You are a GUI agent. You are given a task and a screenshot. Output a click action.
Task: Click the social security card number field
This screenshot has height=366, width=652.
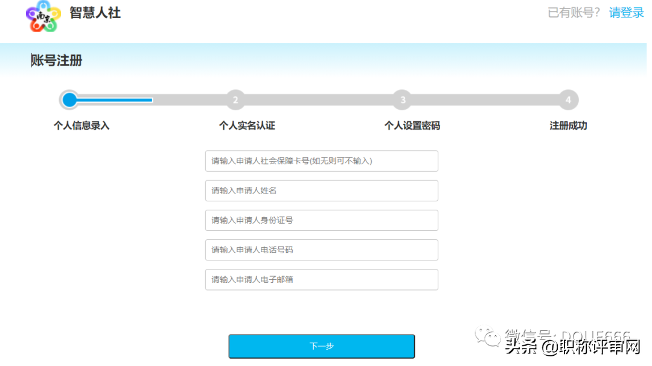pyautogui.click(x=321, y=161)
